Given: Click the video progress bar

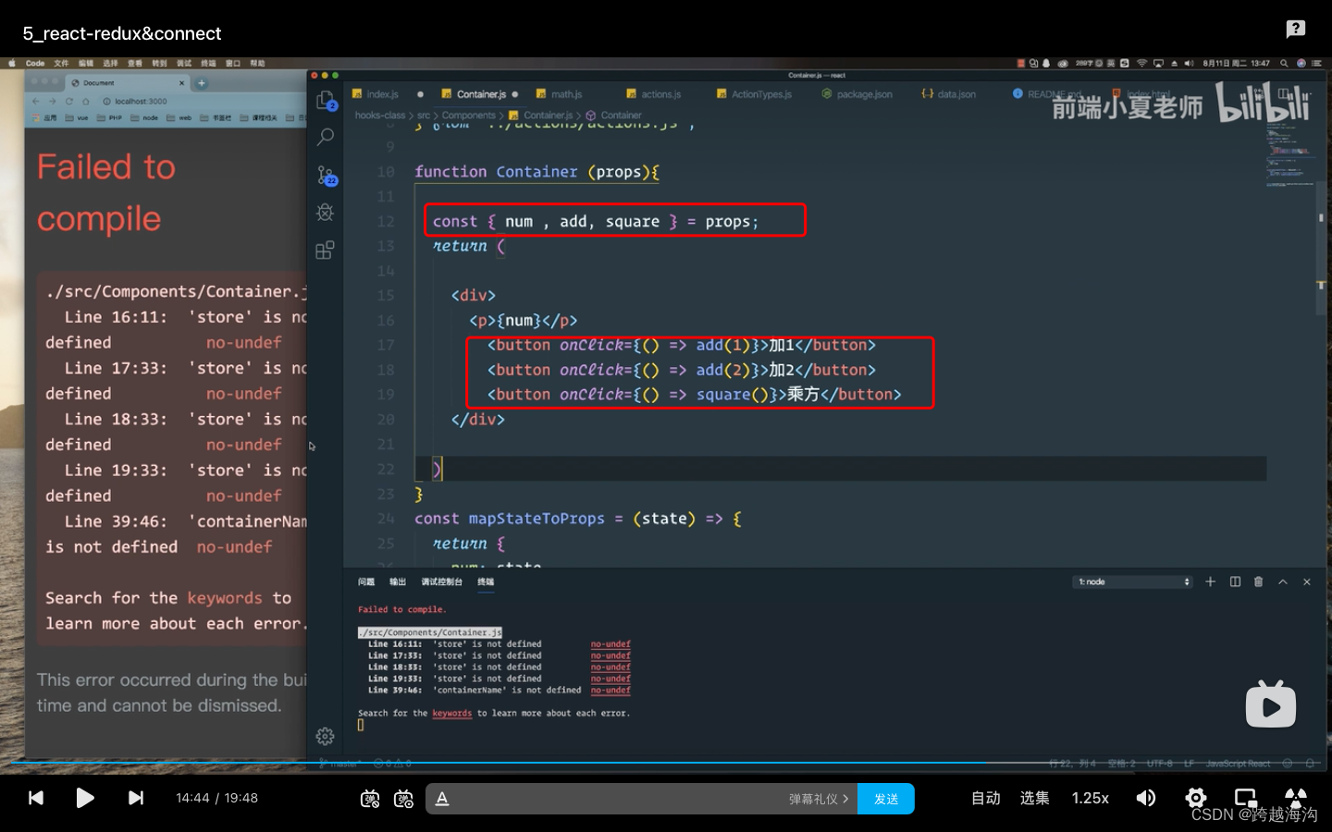Looking at the screenshot, I should (666, 763).
